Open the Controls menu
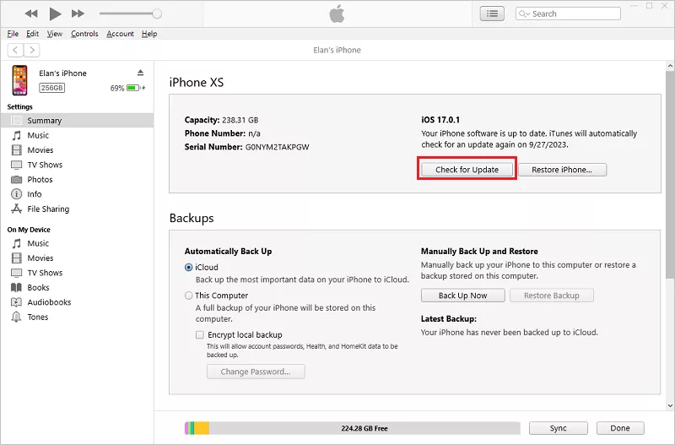The width and height of the screenshot is (675, 445). (84, 34)
